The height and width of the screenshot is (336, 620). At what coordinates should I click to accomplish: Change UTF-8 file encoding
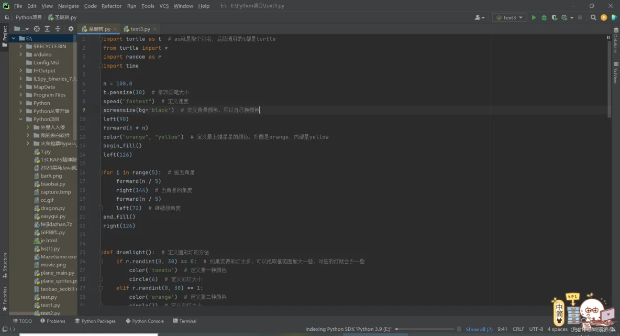pyautogui.click(x=536, y=329)
